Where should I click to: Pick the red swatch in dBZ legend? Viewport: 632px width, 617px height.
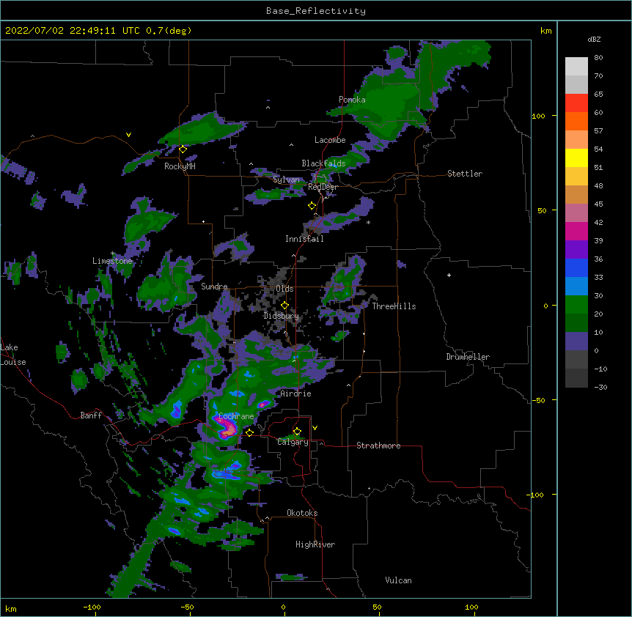pyautogui.click(x=576, y=103)
